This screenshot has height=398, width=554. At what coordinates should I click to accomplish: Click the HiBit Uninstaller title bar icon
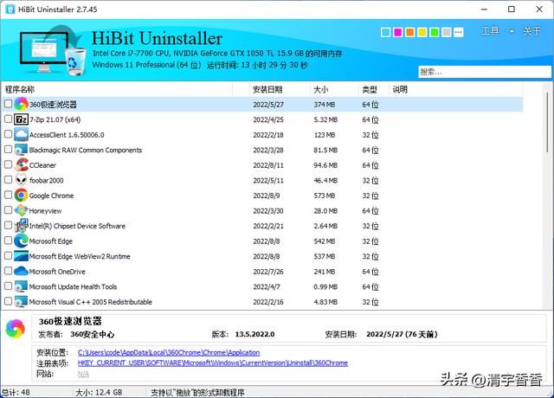click(10, 10)
